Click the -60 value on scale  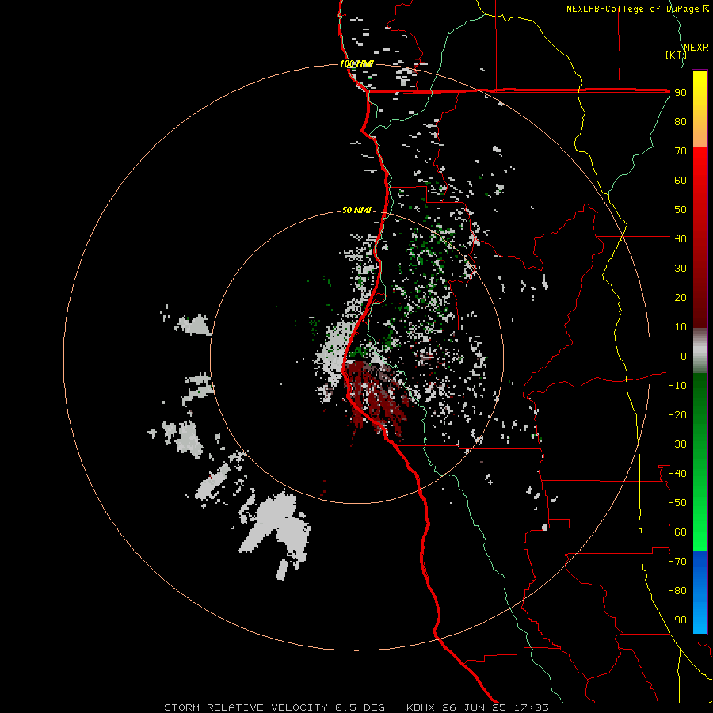(677, 532)
